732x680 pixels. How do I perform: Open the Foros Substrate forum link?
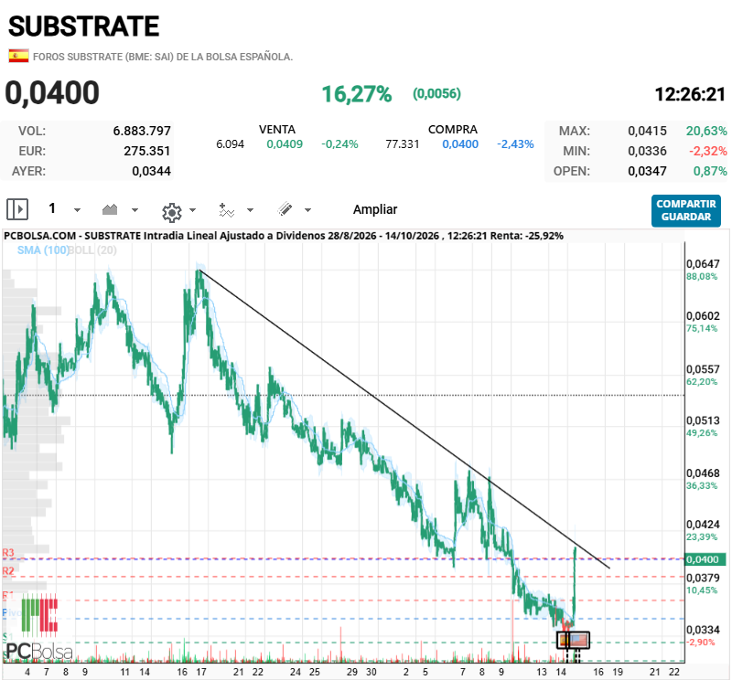[163, 57]
